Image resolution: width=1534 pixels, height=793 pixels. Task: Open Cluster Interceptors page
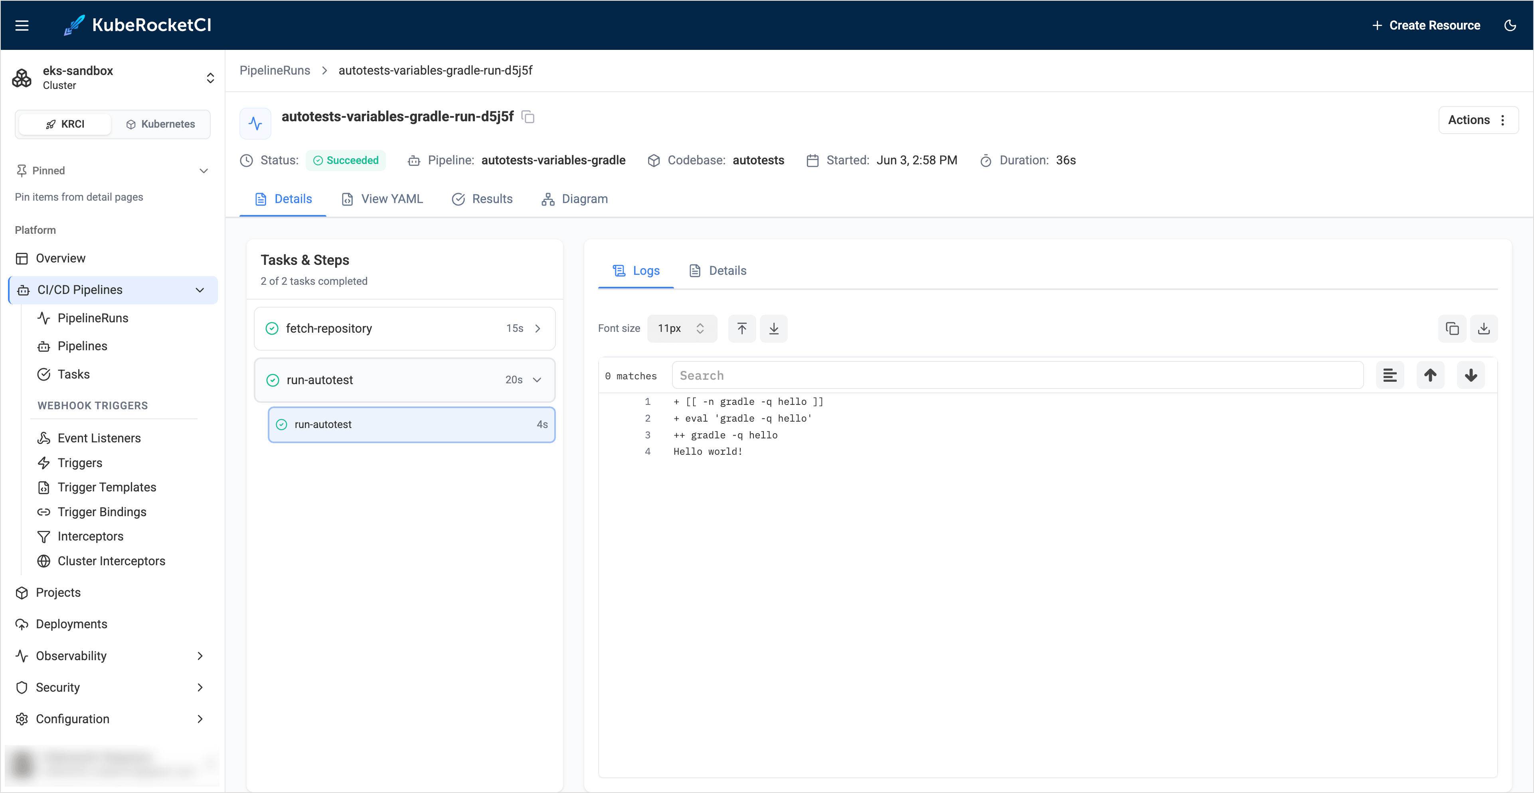coord(111,561)
